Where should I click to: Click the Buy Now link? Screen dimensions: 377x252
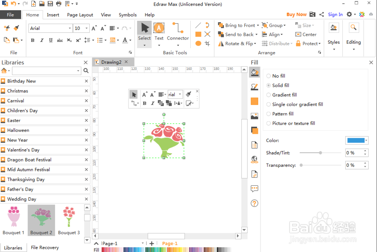pos(296,14)
